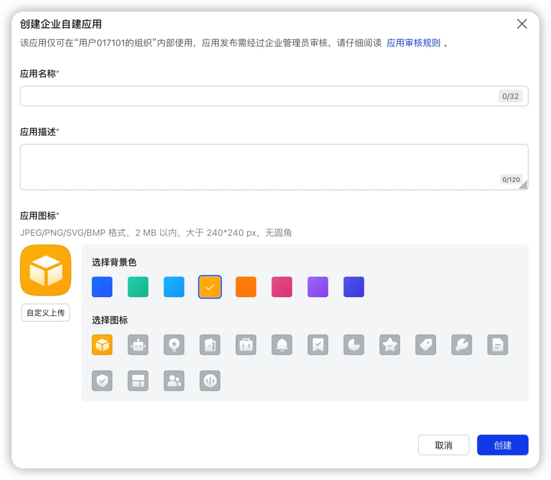Click the checked yellow background swatch

(x=210, y=287)
